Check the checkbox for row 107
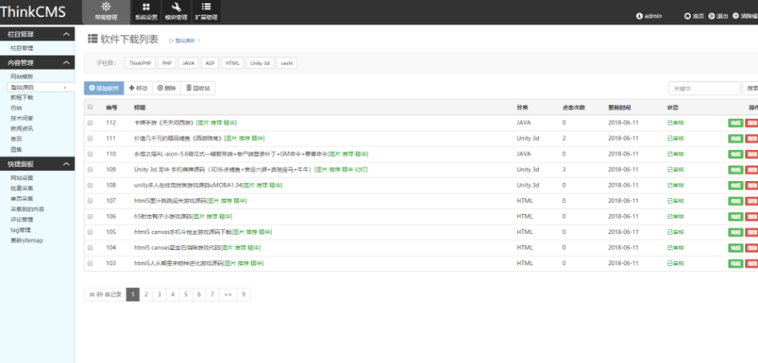 point(90,200)
